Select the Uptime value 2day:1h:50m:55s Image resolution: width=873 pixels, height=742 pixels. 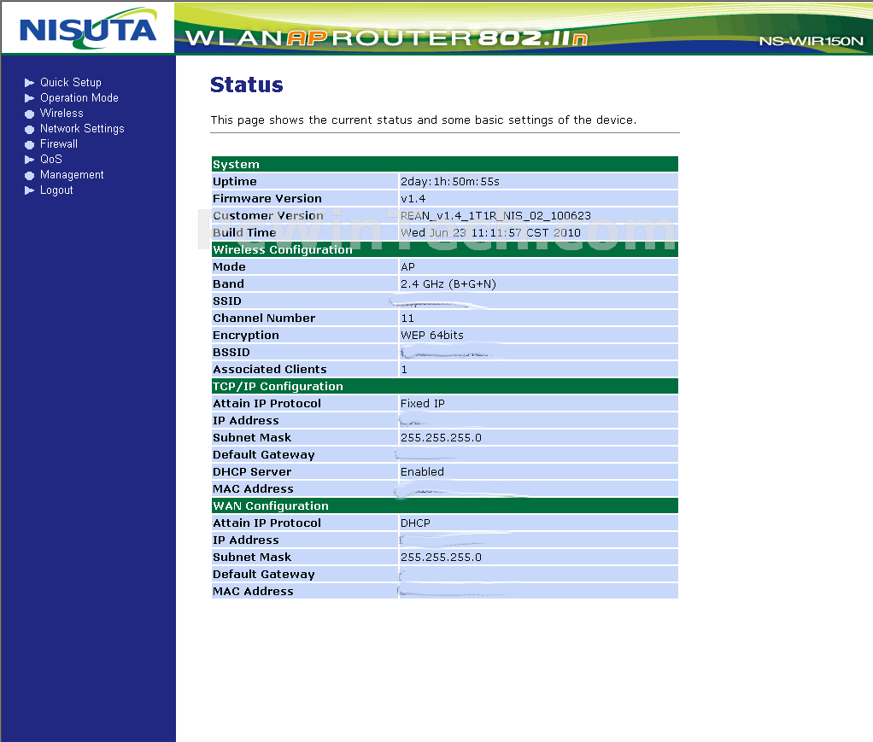point(450,182)
